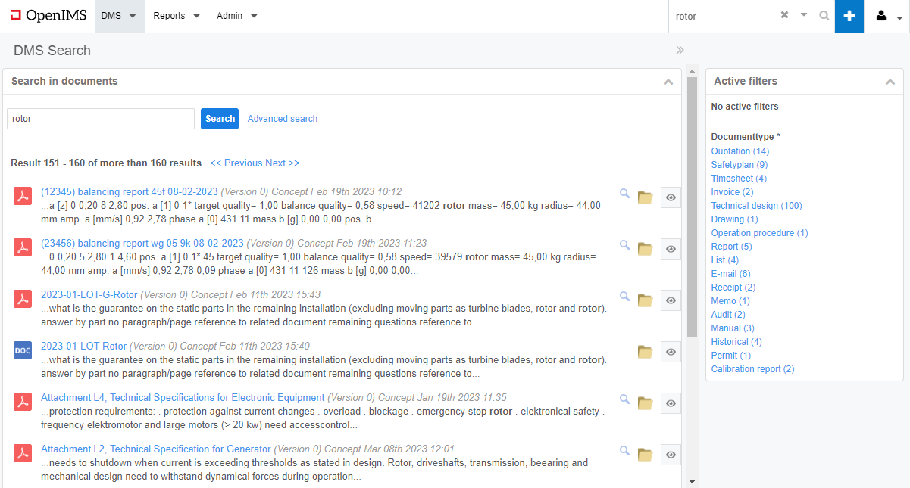Viewport: 910px width, 488px height.
Task: Click the magnifier icon in top search
Action: (824, 16)
